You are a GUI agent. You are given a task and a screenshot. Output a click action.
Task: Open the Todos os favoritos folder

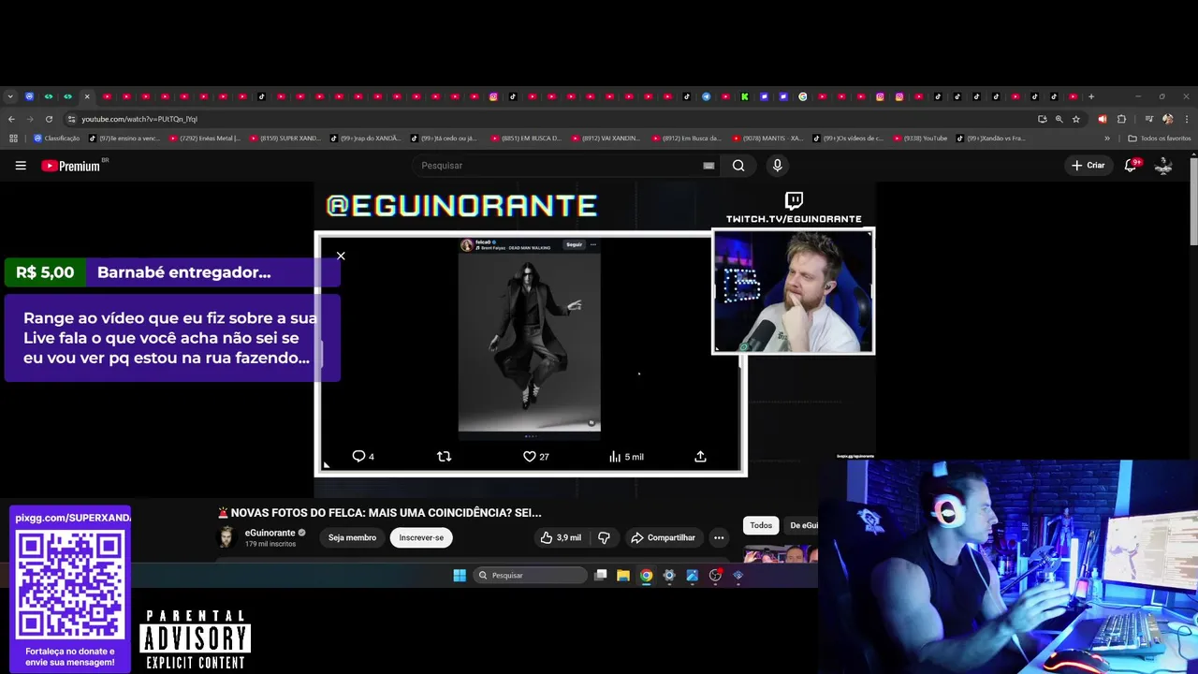click(1160, 139)
